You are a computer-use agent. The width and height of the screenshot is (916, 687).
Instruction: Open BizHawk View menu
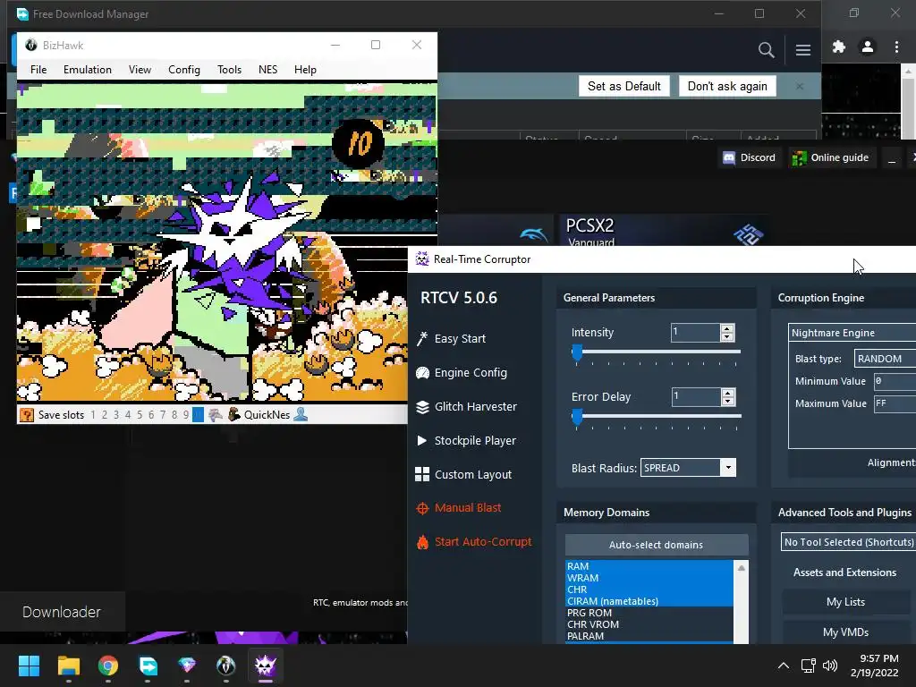click(x=140, y=70)
